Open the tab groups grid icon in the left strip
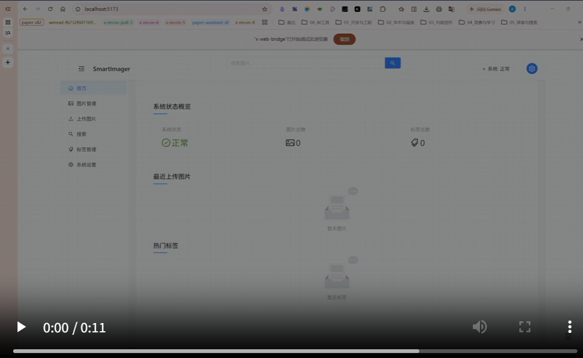This screenshot has width=583, height=358. 7,22
